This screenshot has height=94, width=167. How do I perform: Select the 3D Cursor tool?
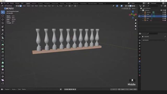pos(3,16)
